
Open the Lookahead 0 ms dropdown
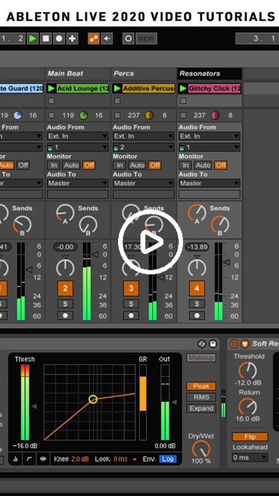pos(250,458)
